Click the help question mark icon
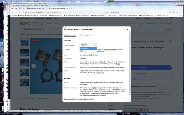The height and width of the screenshot is (115, 184). pos(178,108)
